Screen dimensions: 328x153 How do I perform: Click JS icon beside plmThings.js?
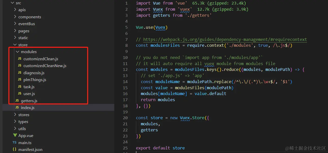[20, 80]
